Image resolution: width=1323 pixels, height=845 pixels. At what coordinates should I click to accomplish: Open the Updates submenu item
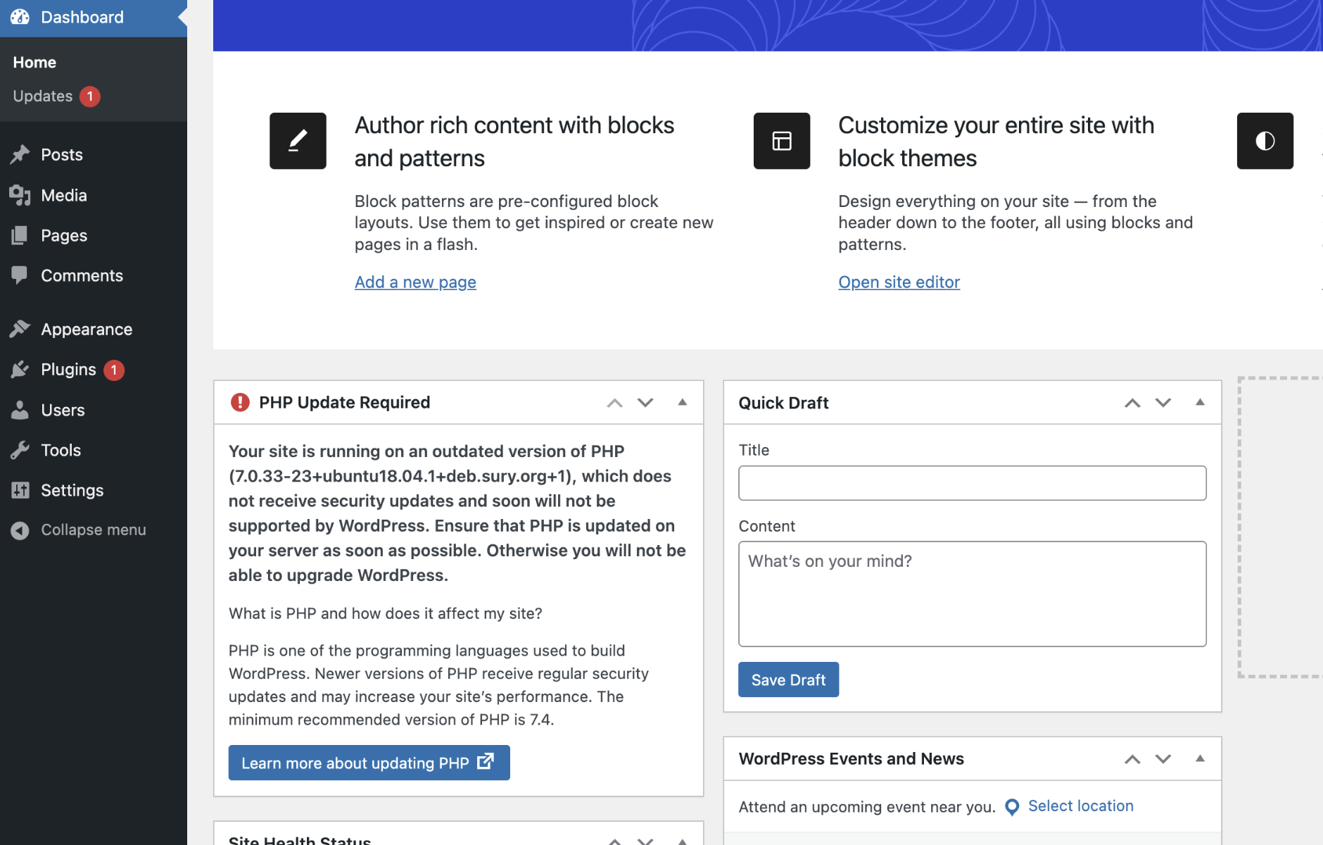pyautogui.click(x=43, y=96)
